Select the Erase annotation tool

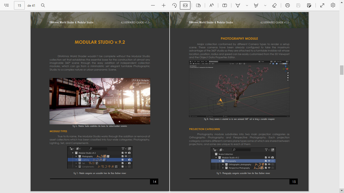click(x=274, y=5)
